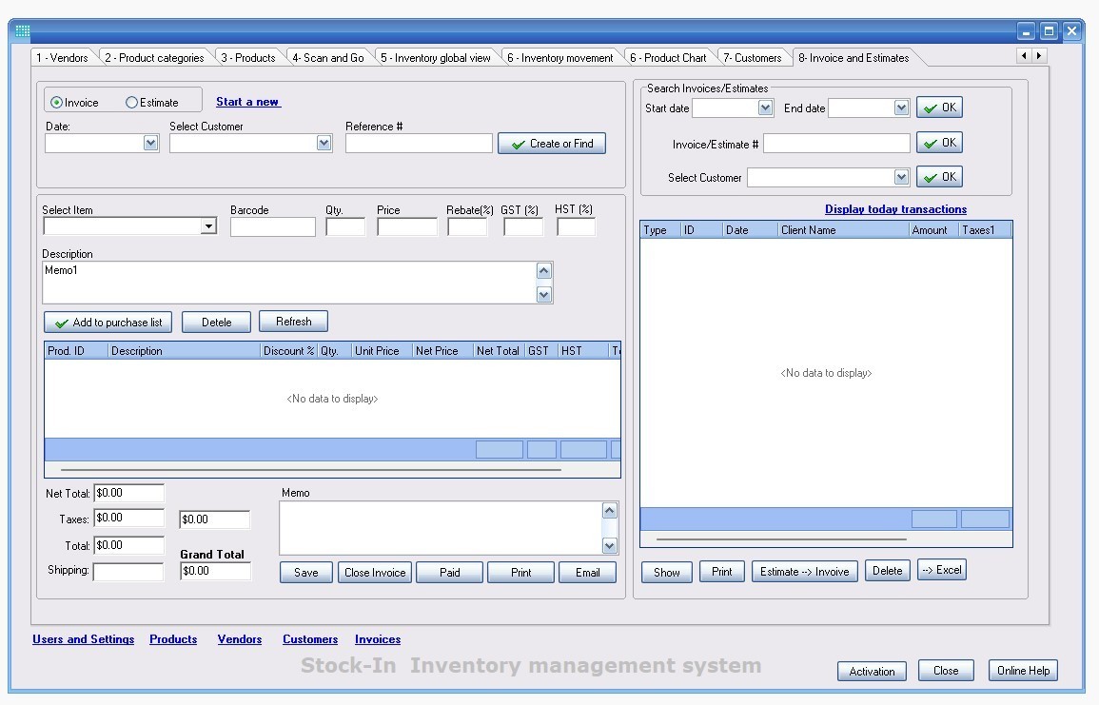Click the Save button

(x=306, y=573)
